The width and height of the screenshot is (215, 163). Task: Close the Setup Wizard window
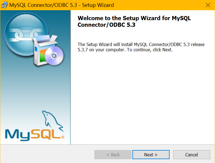click(208, 5)
